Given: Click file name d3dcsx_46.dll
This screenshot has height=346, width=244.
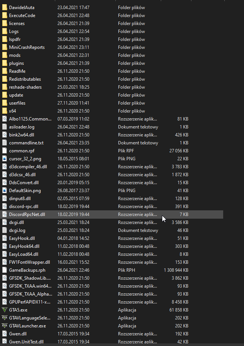Looking at the screenshot, I should click(22, 175).
